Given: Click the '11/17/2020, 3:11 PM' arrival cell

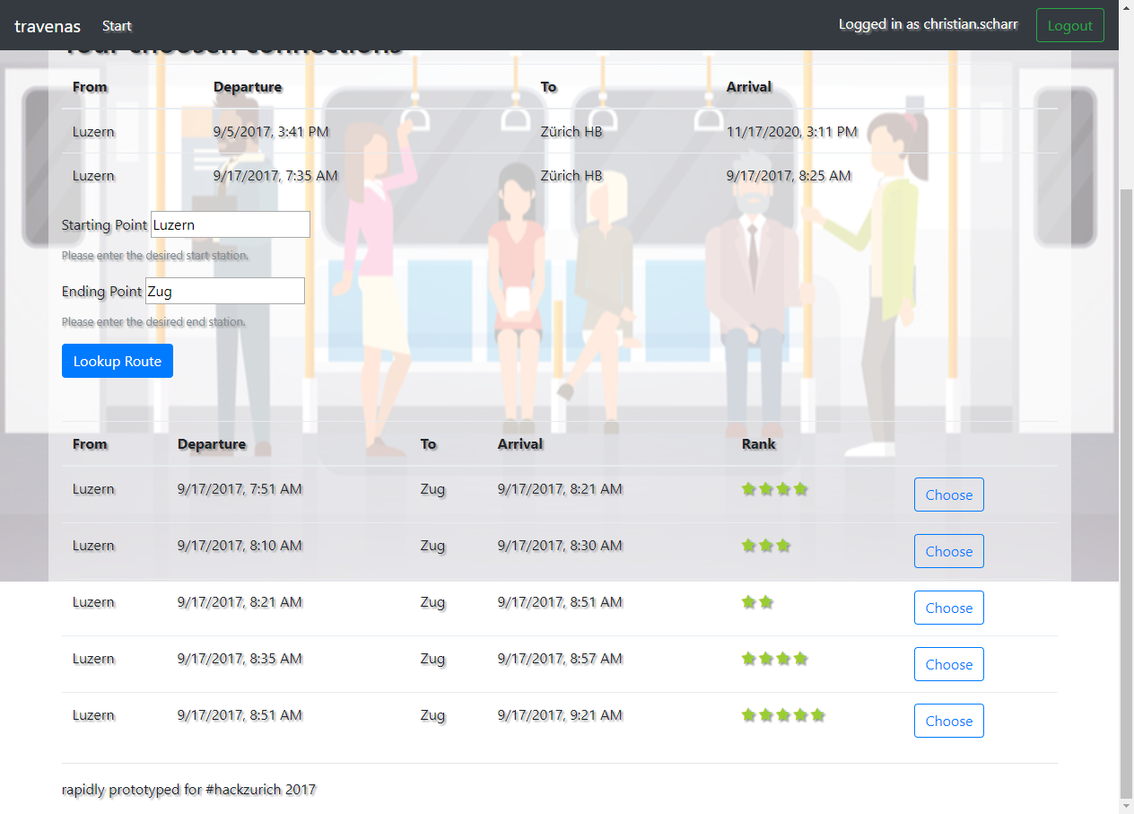Looking at the screenshot, I should tap(792, 132).
